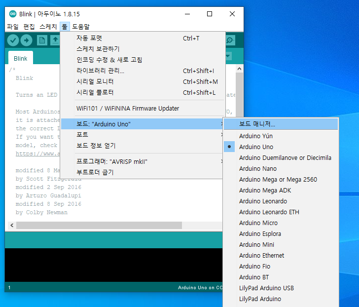Expand the 프로그래머: "AVRISP mkII" submenu
This screenshot has height=307, width=359.
142,161
